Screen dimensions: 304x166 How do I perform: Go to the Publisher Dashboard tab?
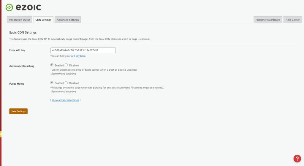(x=268, y=20)
